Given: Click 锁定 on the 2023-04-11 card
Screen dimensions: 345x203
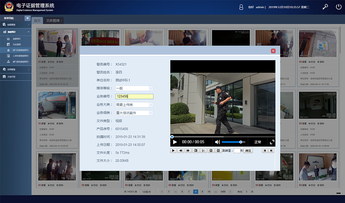Looking at the screenshot, I should pyautogui.click(x=312, y=62).
